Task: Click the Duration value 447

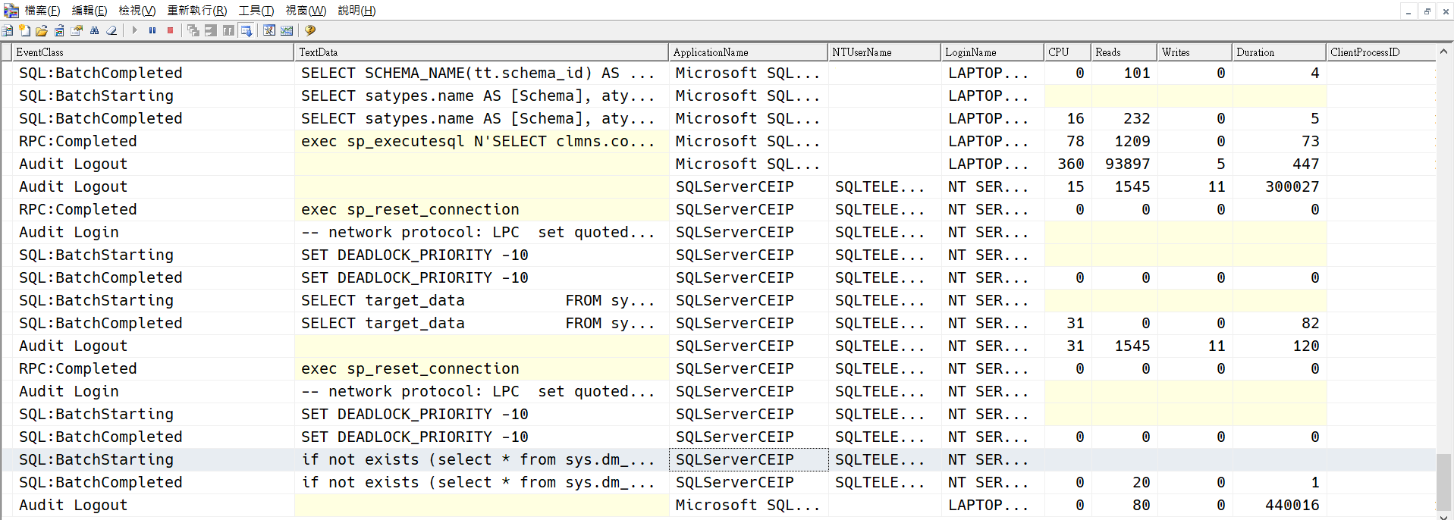Action: coord(1305,164)
